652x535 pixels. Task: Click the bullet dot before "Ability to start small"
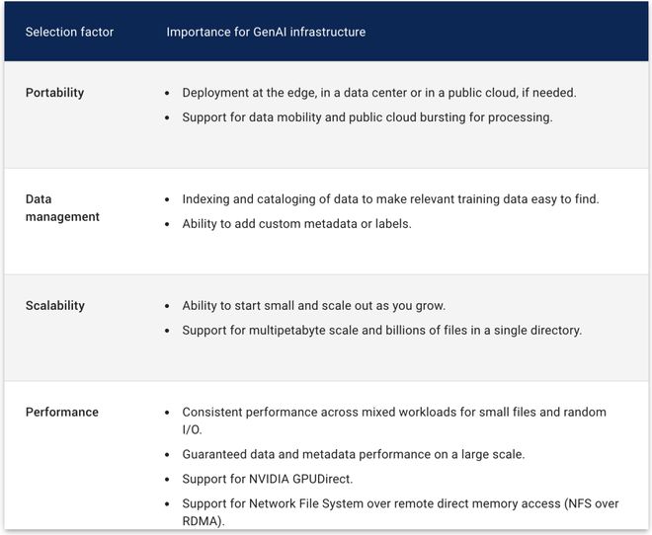[167, 307]
